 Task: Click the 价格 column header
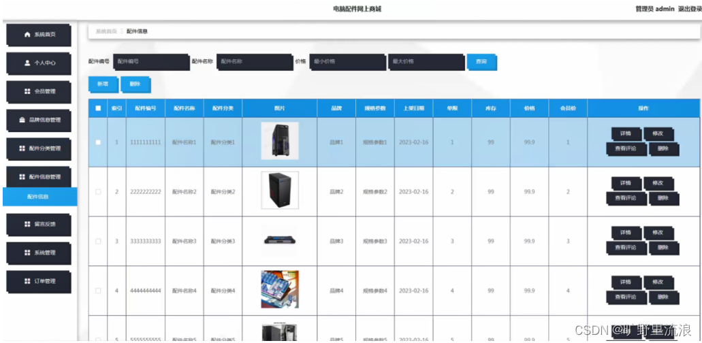(x=529, y=108)
